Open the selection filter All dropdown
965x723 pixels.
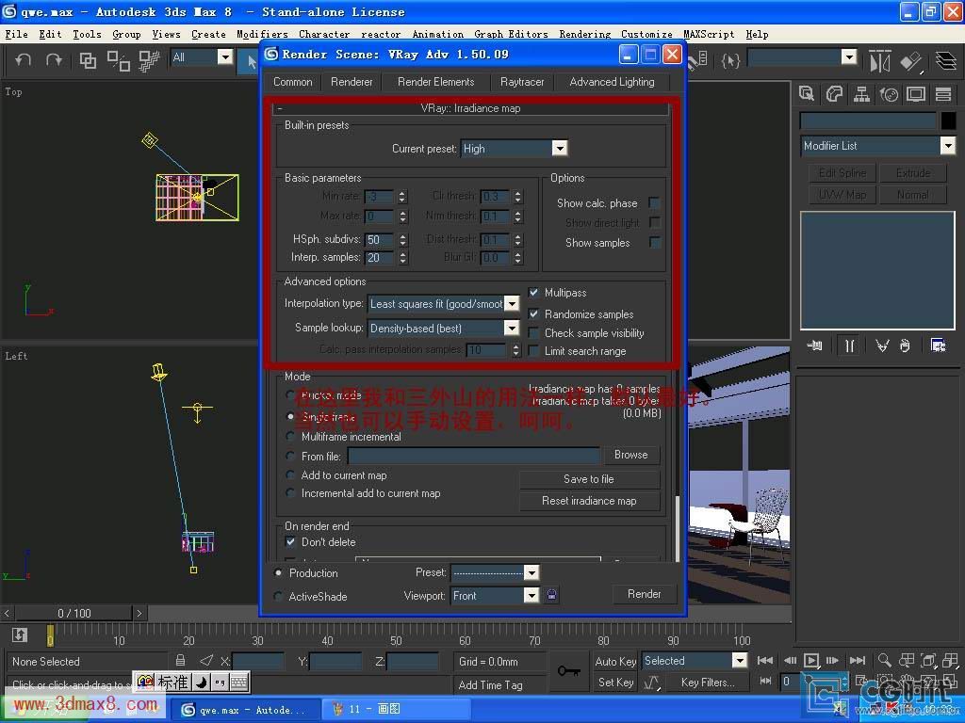[224, 57]
